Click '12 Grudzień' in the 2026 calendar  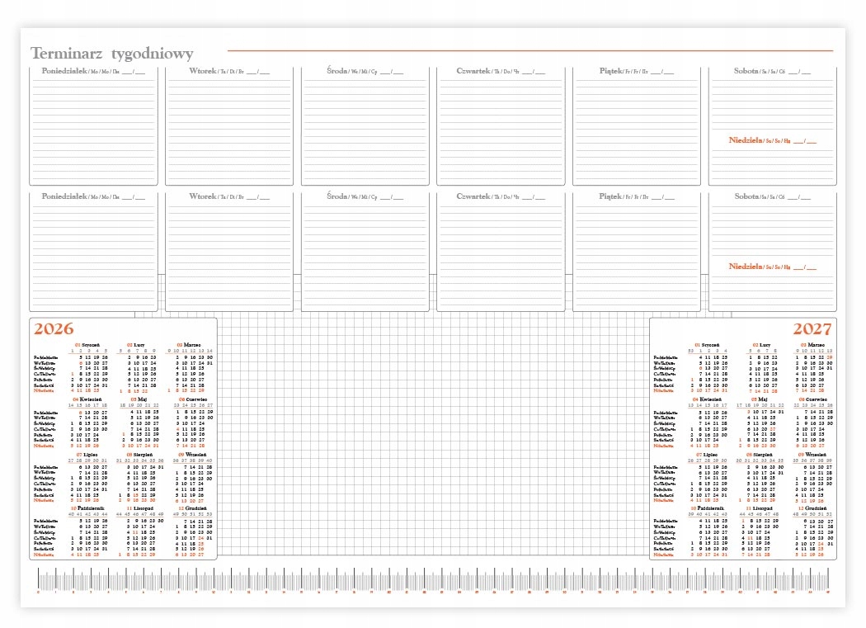tap(193, 508)
